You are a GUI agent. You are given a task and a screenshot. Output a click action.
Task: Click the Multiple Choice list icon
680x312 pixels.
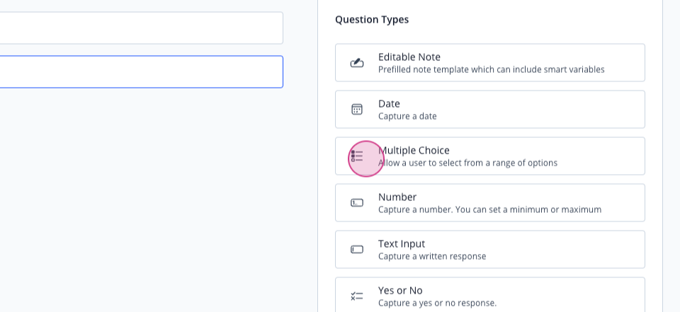[x=357, y=156]
